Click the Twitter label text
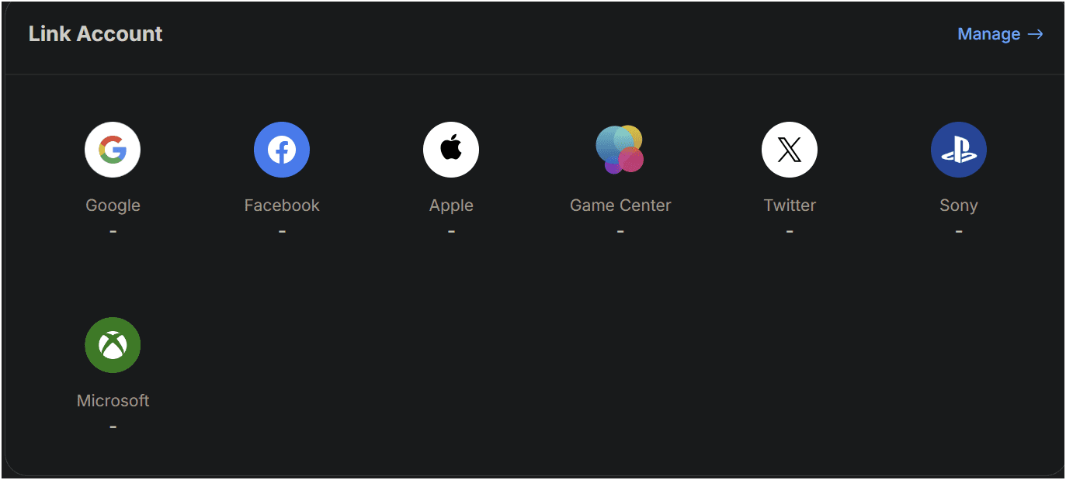The width and height of the screenshot is (1066, 480). click(789, 205)
